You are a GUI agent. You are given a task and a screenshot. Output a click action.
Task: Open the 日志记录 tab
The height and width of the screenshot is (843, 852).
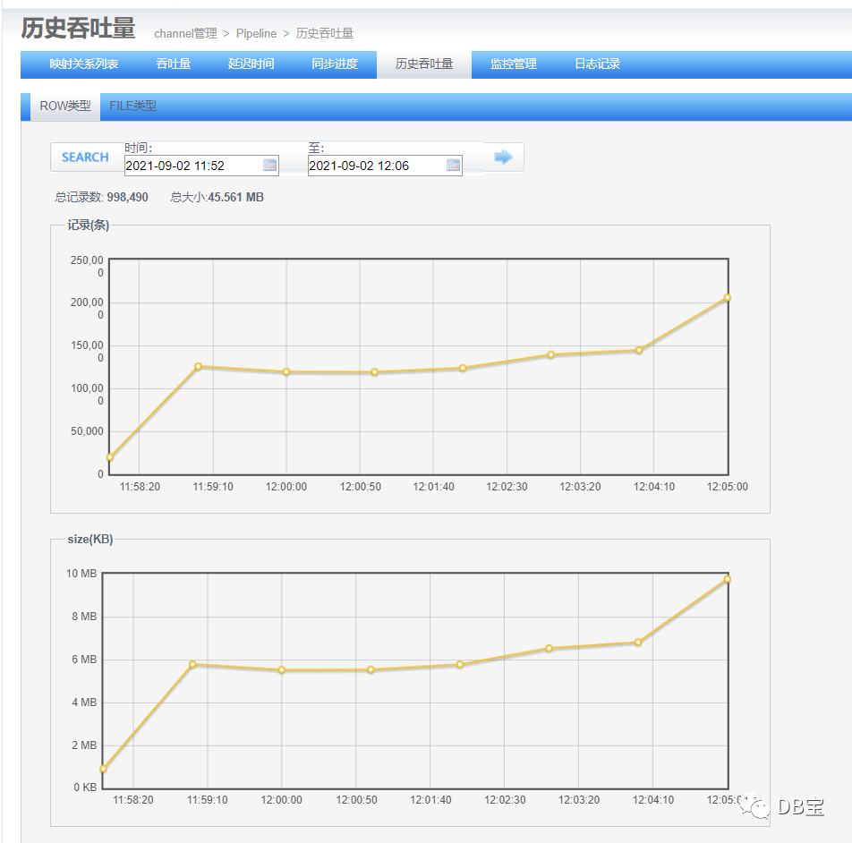pos(597,64)
